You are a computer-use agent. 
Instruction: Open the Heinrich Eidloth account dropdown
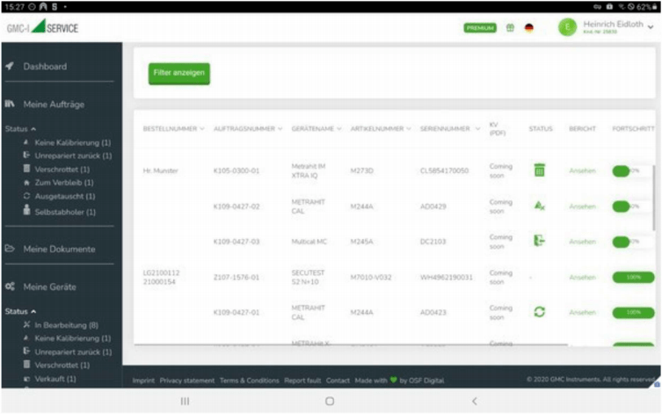(x=651, y=27)
